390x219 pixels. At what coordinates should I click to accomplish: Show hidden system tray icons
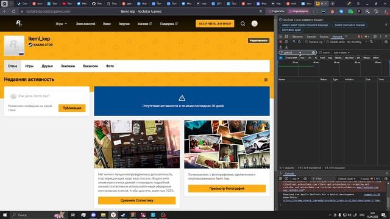(330, 215)
